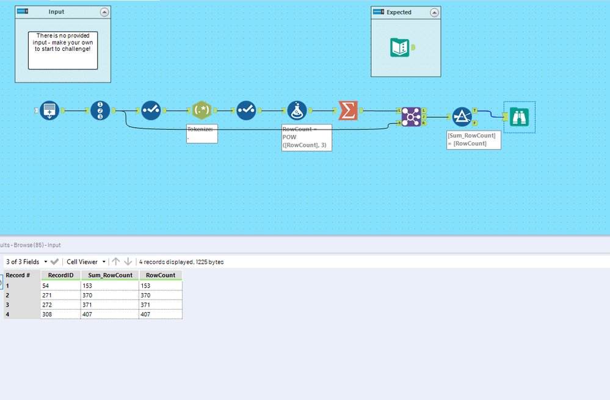Select the Filter tool
The height and width of the screenshot is (400, 610).
(x=462, y=117)
